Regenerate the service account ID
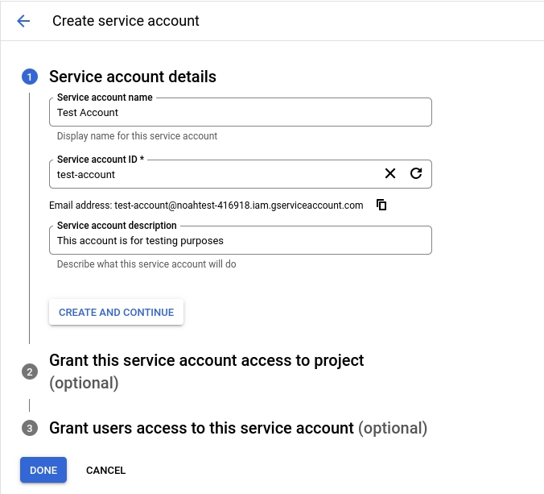The height and width of the screenshot is (494, 544). point(416,173)
